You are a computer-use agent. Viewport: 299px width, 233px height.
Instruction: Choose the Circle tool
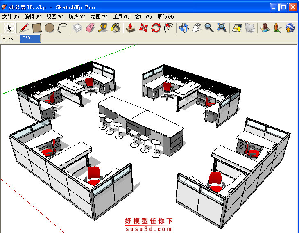50,28
